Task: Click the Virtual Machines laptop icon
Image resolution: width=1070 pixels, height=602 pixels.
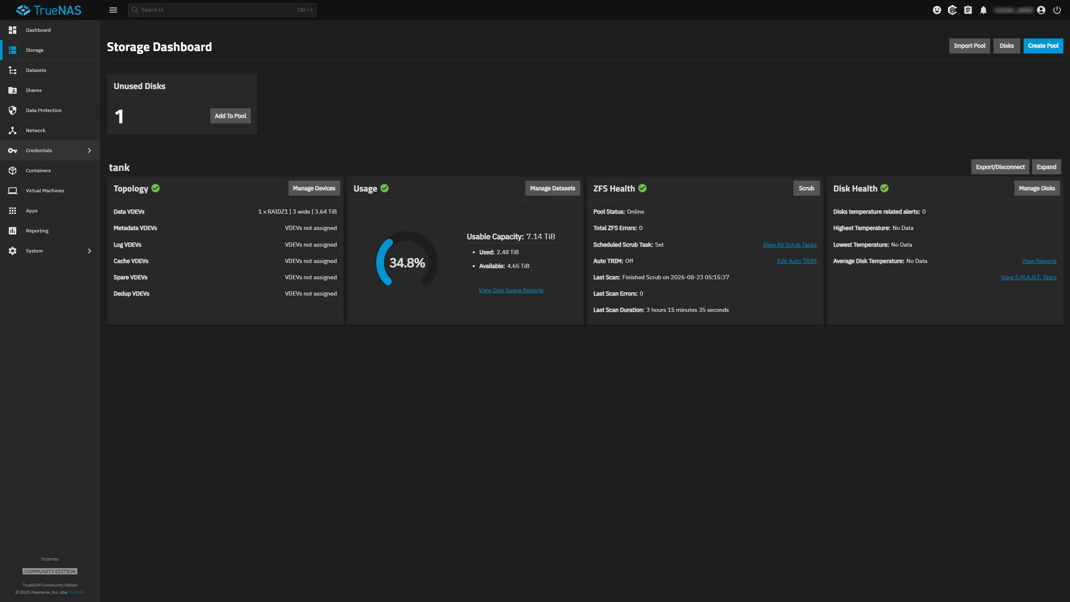Action: [x=13, y=191]
